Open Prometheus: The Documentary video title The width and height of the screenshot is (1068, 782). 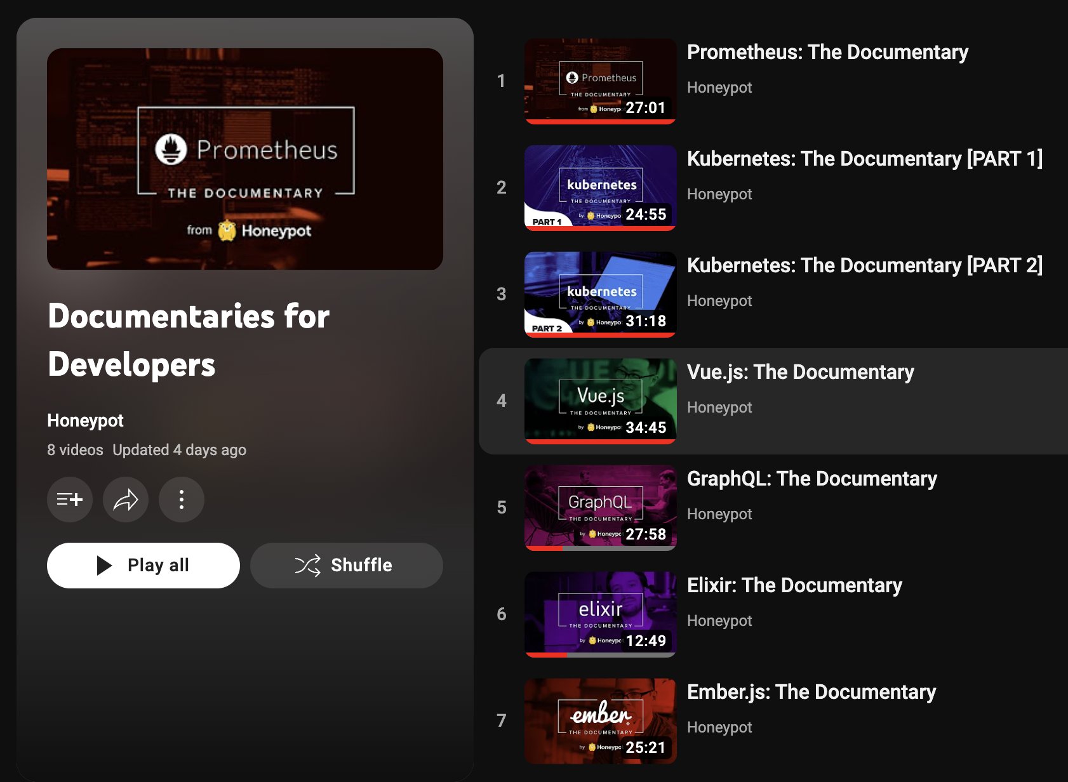click(x=827, y=52)
